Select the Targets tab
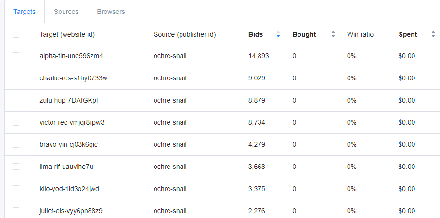The width and height of the screenshot is (440, 218). (25, 12)
